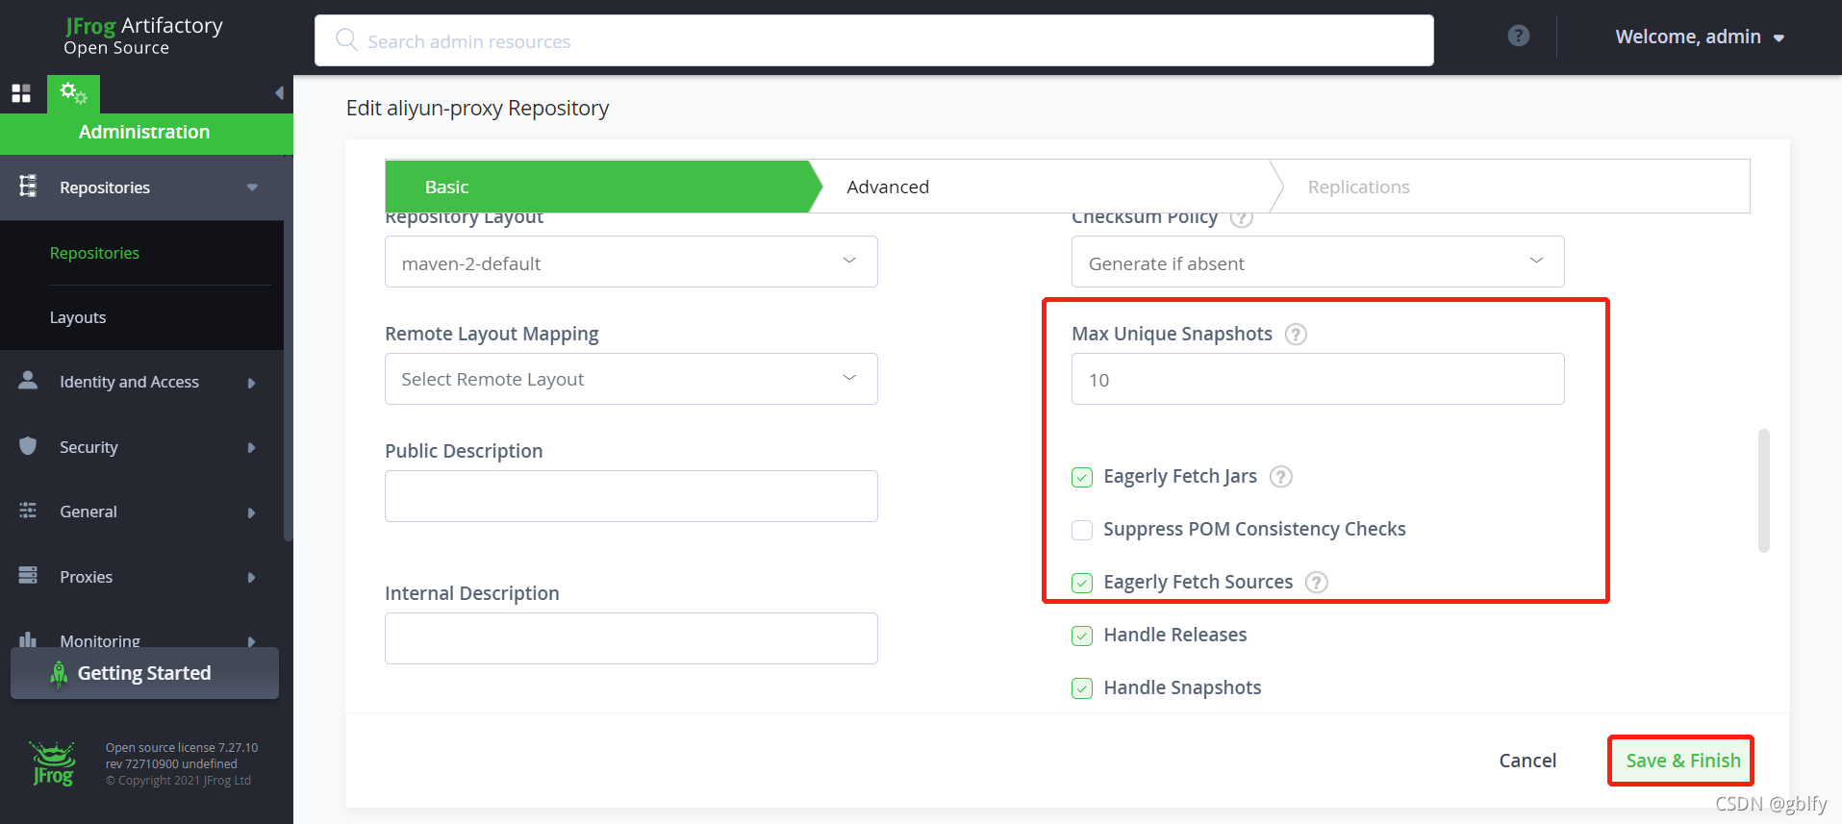Open help for Eagerly Fetch Jars

pos(1280,477)
